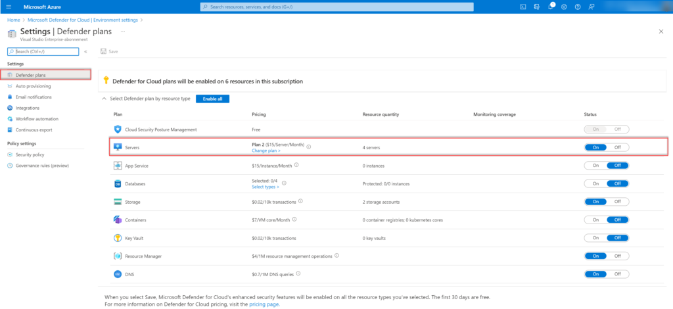Open Select types for Databases
Screen dimensions: 673x309
266,187
